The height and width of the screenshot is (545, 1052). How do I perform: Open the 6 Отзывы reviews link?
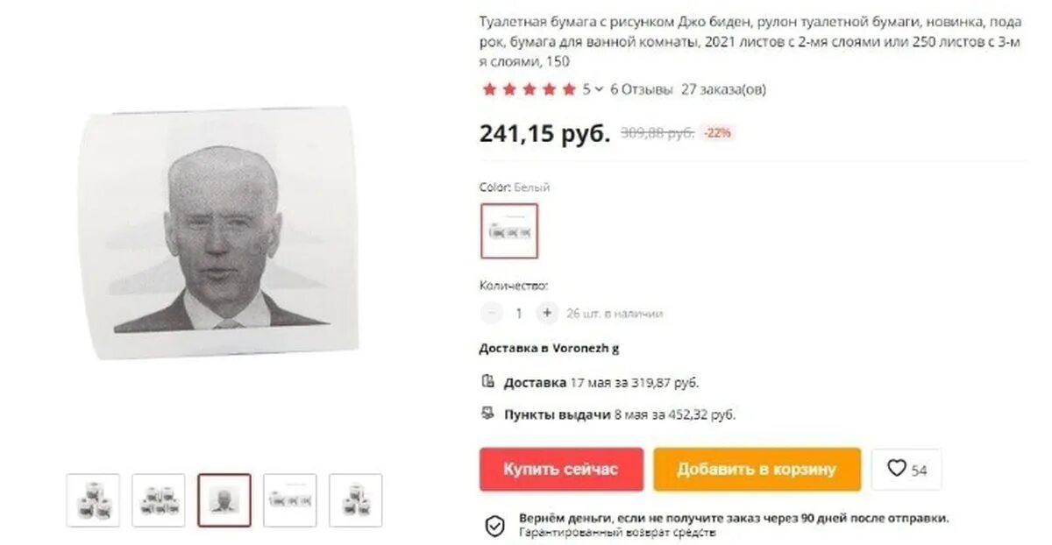tap(642, 88)
